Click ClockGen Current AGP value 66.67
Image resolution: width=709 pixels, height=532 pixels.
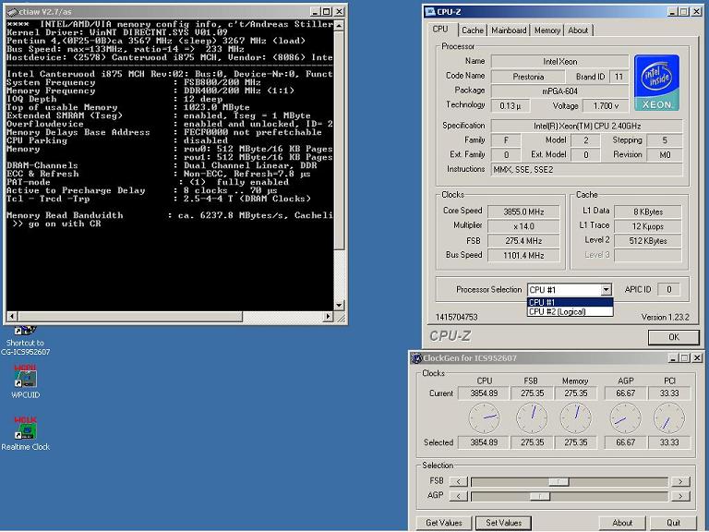click(x=625, y=393)
